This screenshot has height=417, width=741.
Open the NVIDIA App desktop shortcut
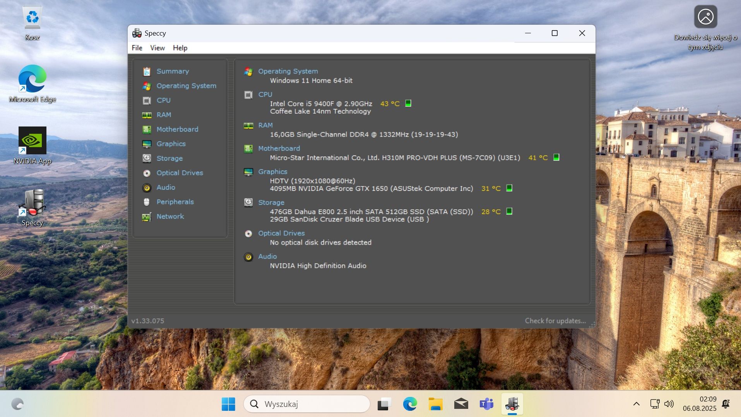point(33,145)
